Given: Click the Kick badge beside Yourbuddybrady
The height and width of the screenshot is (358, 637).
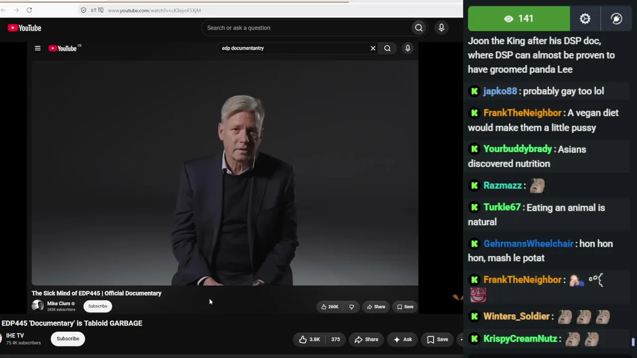Looking at the screenshot, I should (x=474, y=149).
